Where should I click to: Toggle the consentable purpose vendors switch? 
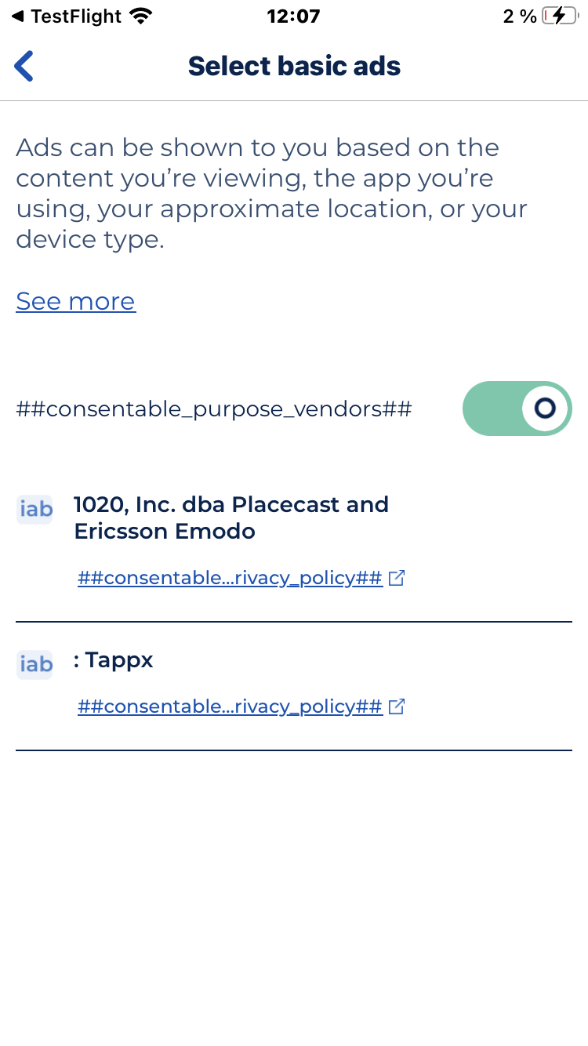pos(517,409)
